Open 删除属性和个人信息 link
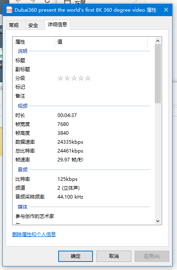Screen dimensions: 177x270 pos(34,234)
